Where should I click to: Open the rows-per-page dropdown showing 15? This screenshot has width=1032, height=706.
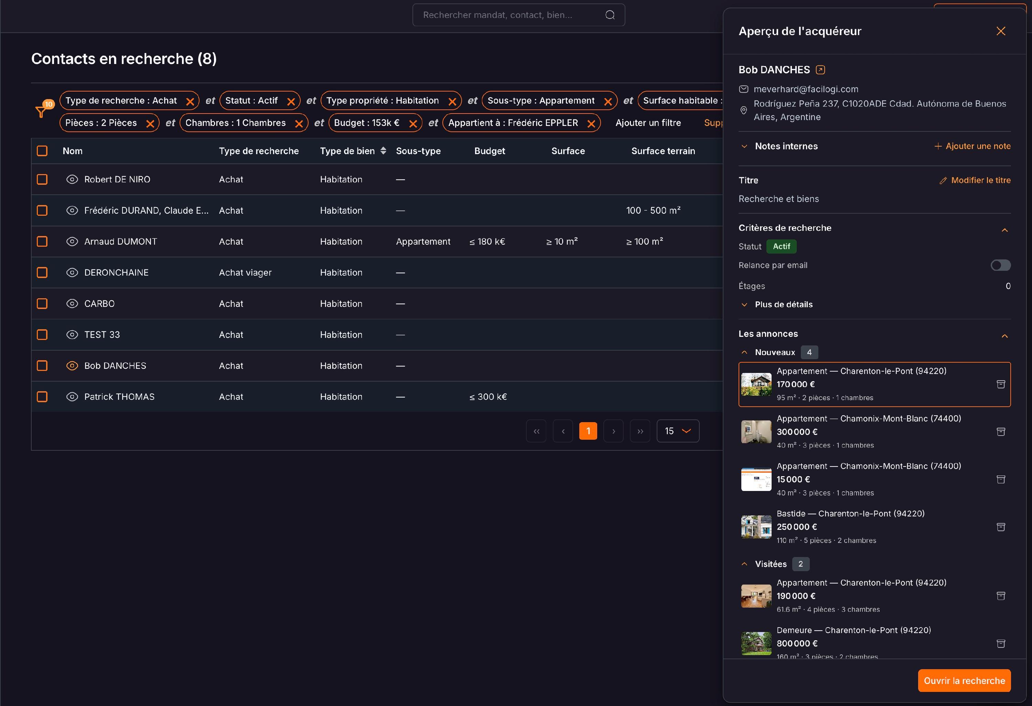point(678,431)
